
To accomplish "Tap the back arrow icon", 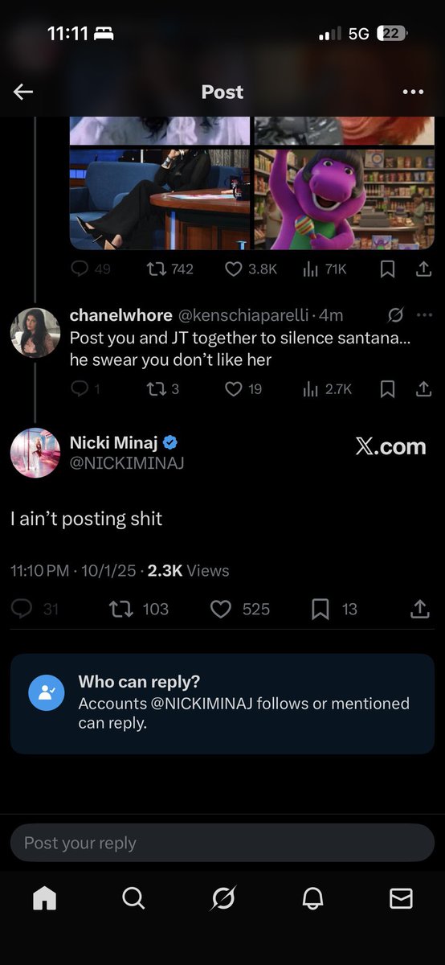I will pos(23,92).
